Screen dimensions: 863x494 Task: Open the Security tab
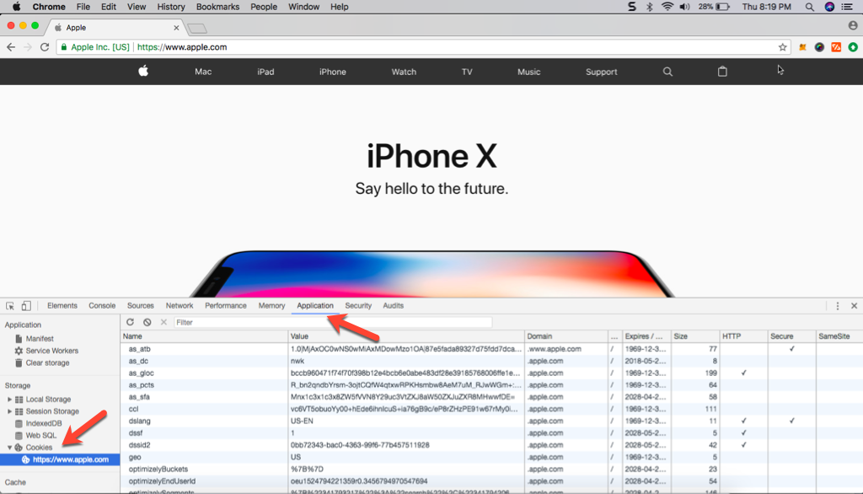point(358,306)
